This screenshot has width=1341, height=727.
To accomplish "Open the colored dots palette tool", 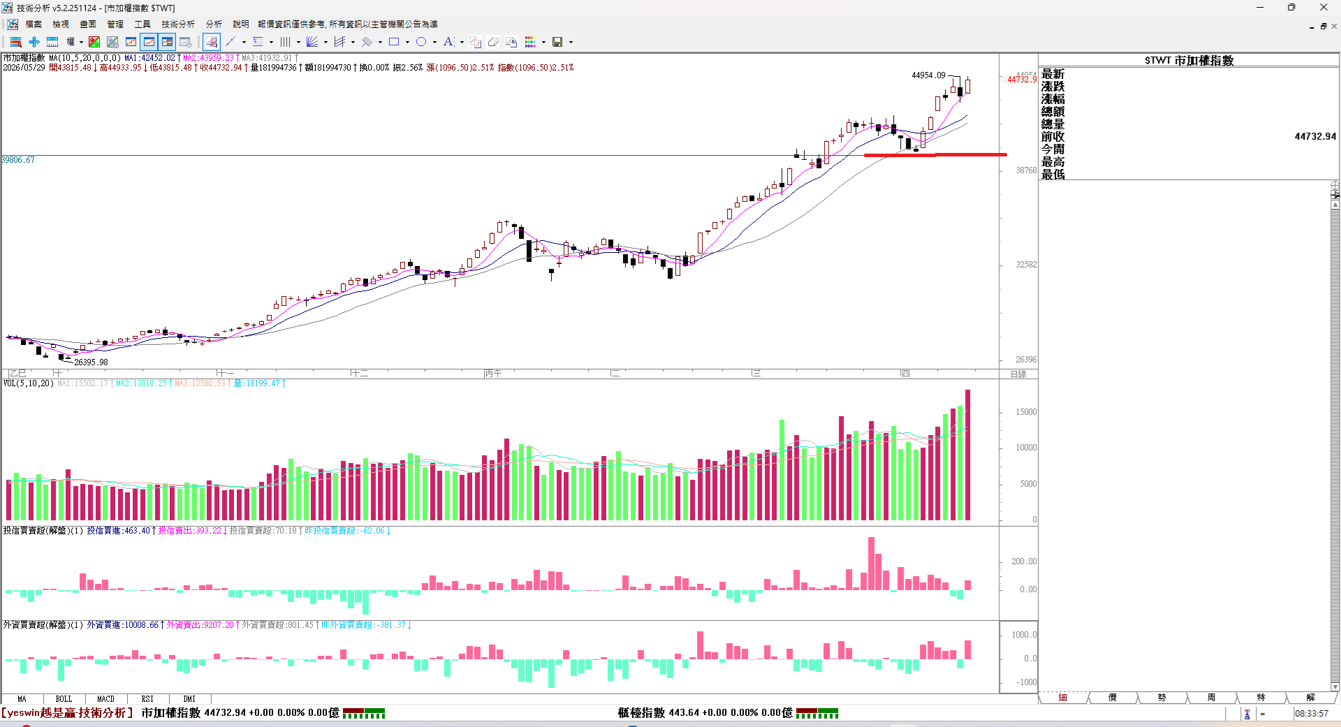I will click(530, 42).
